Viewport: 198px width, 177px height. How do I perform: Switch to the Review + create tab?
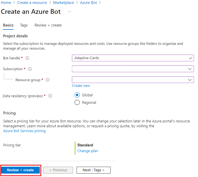48,25
